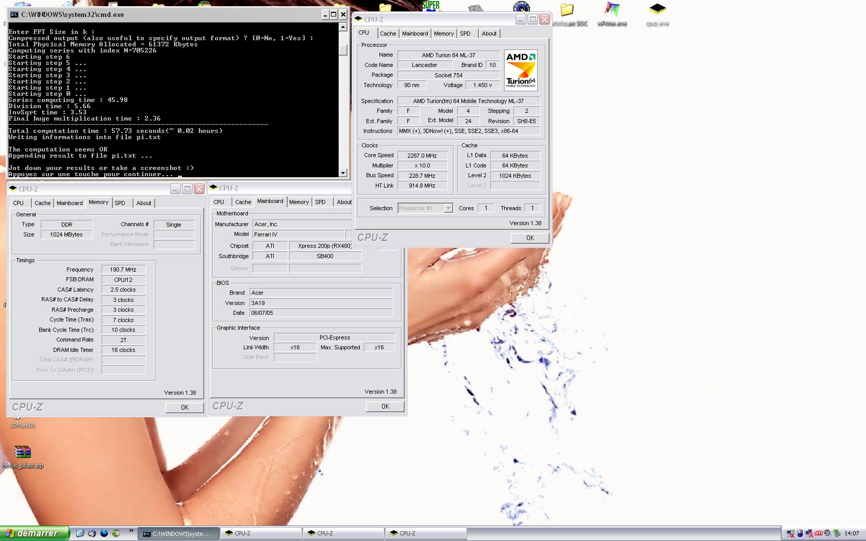Select Cache tab in Memory window
866x541 pixels.
42,203
